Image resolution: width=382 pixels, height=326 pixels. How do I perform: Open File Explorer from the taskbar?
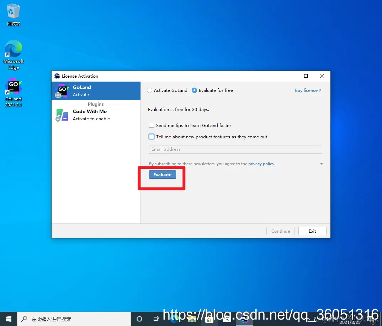point(192,319)
